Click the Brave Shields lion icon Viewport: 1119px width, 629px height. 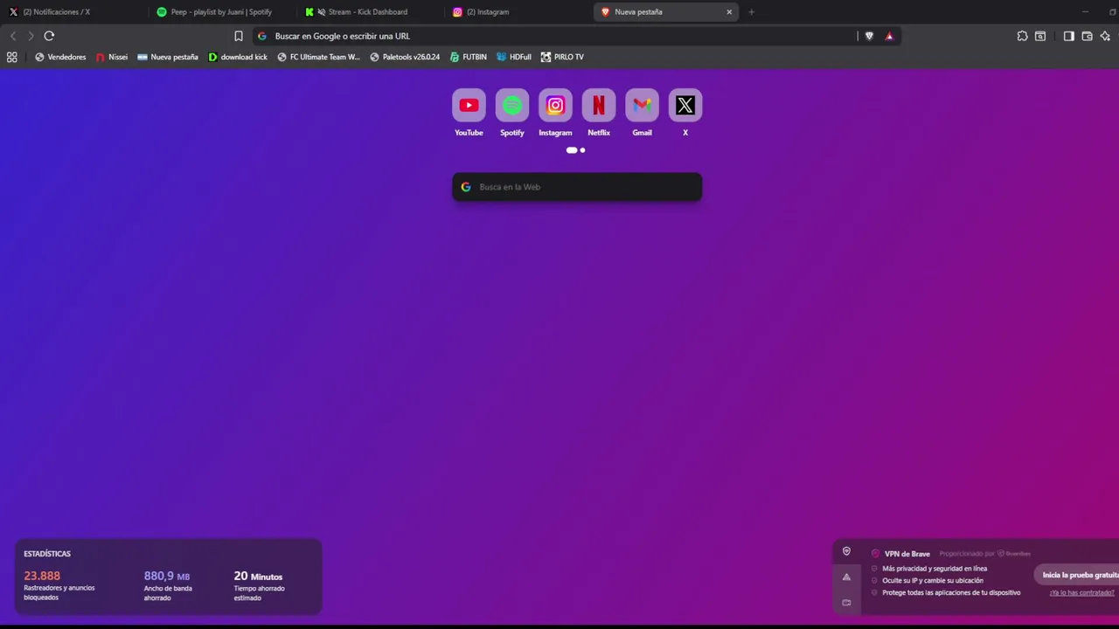[869, 36]
